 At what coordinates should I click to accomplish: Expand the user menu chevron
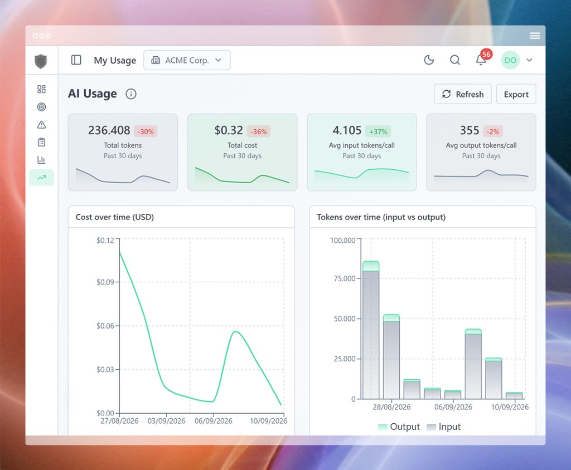tap(530, 60)
